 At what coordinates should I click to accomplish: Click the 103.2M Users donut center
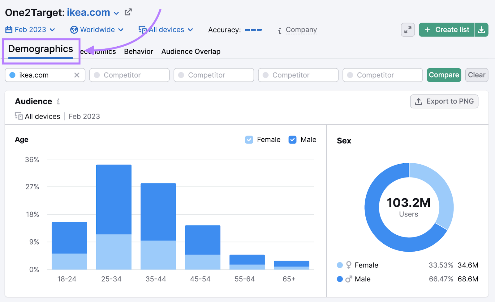point(409,207)
